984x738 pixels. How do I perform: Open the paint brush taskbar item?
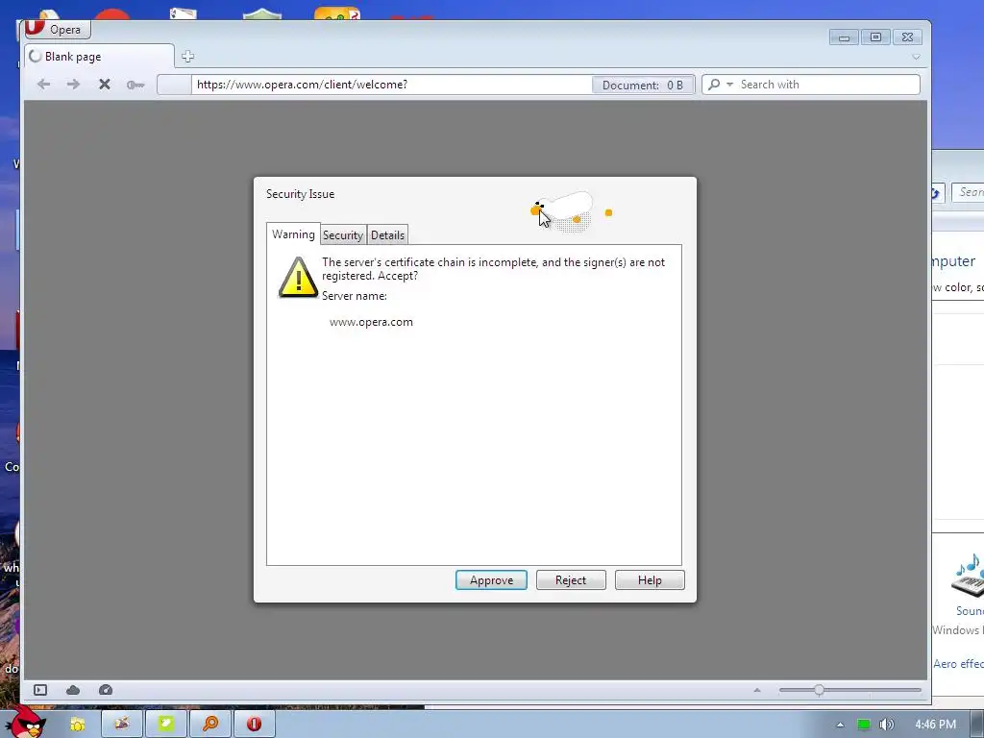(x=122, y=724)
